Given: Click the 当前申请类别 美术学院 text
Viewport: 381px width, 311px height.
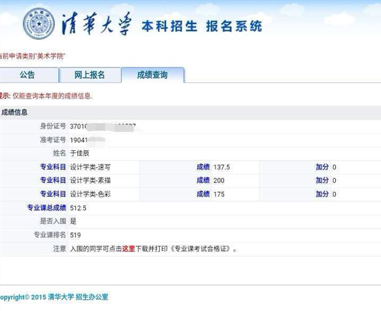Looking at the screenshot, I should pos(32,56).
